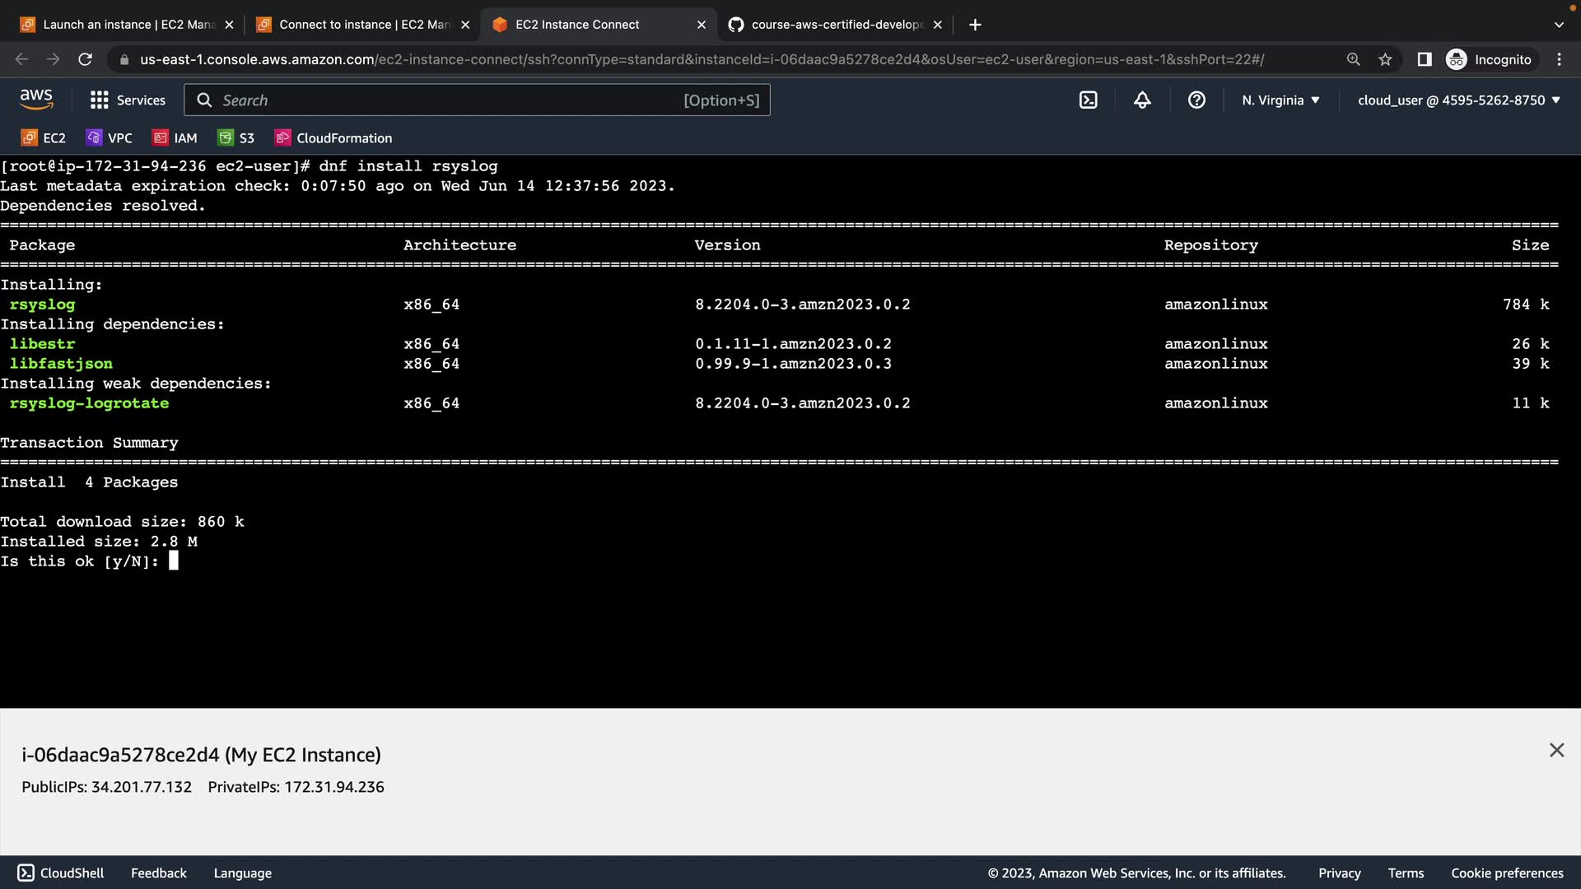Bookmark this page with star icon
The image size is (1581, 889).
tap(1385, 59)
